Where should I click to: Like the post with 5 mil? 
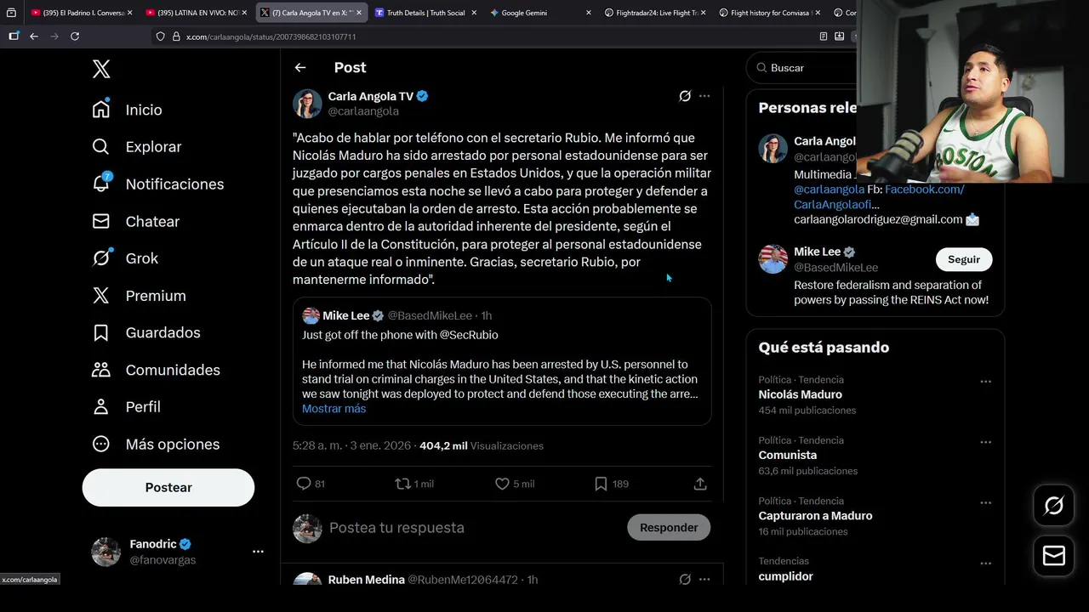tap(503, 484)
